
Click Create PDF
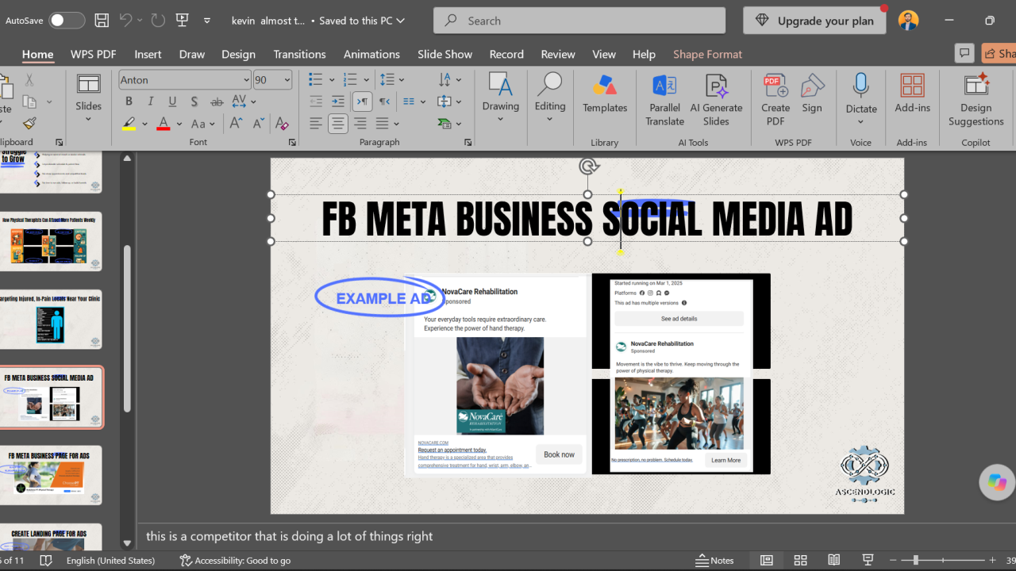click(775, 100)
